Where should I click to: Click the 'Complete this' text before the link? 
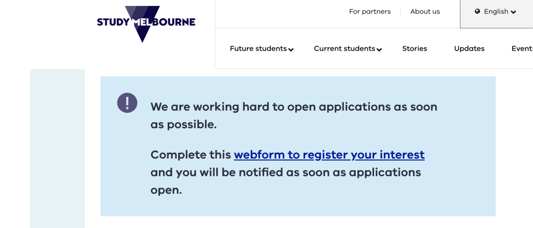click(x=190, y=155)
